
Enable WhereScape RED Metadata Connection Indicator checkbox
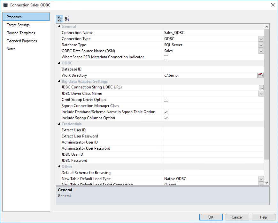[x=166, y=57]
